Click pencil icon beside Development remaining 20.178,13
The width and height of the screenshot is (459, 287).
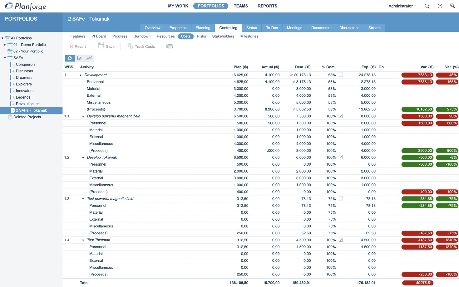click(291, 75)
